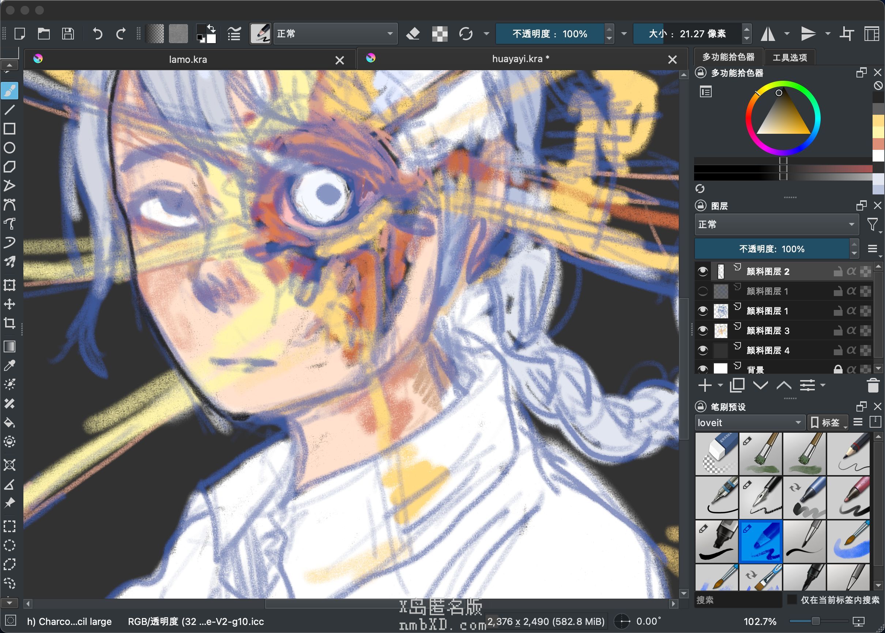Open the 工具选项 panel tab
The width and height of the screenshot is (885, 633).
coord(790,58)
